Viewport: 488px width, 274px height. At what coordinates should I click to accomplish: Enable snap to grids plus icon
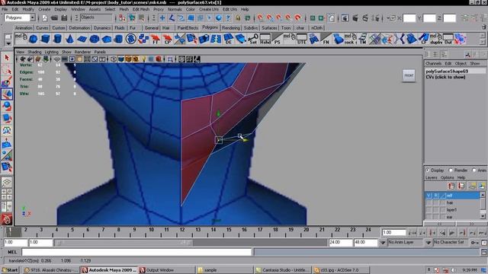tap(162, 18)
